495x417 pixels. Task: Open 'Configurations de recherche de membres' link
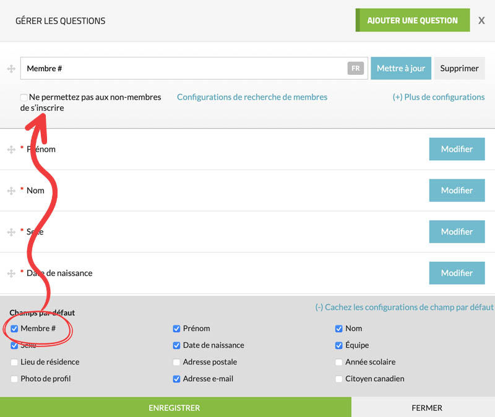point(252,97)
